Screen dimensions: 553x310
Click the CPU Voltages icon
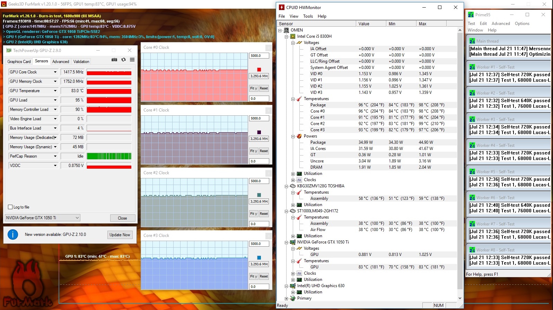coord(299,43)
